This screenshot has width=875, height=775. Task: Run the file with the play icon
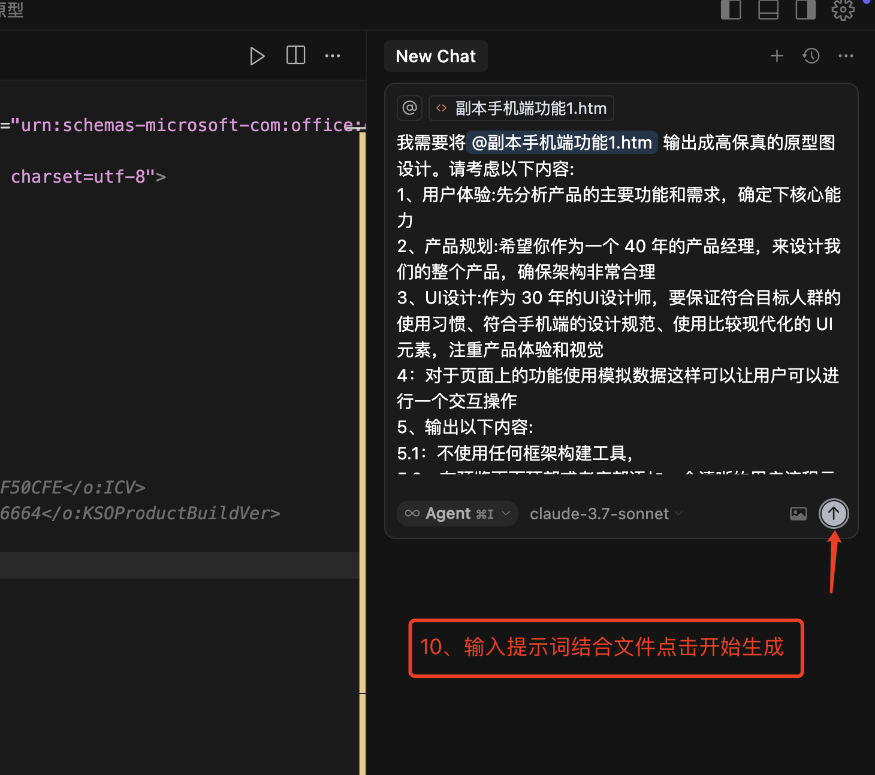tap(257, 56)
